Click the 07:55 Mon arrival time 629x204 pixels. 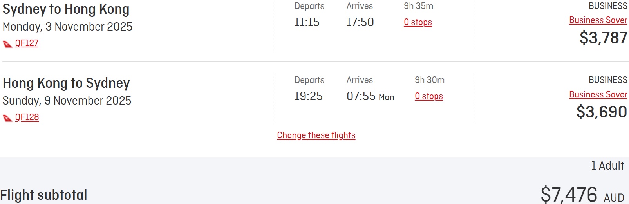pyautogui.click(x=370, y=96)
